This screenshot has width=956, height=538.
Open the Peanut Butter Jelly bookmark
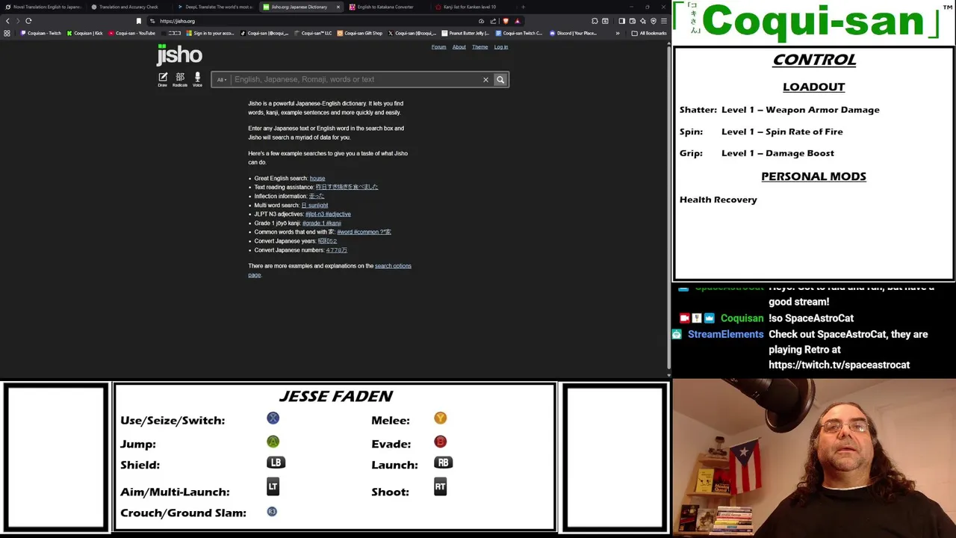pos(465,33)
